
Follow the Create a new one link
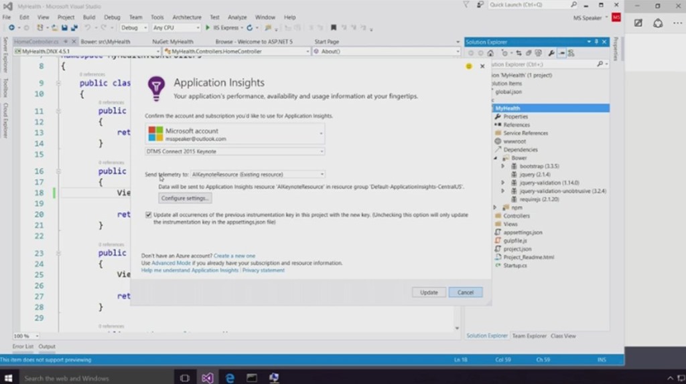click(x=234, y=256)
